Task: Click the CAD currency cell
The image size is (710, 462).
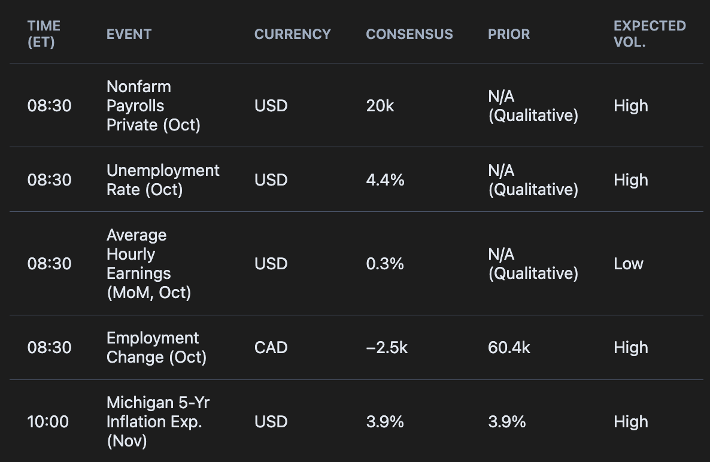Action: [x=271, y=348]
